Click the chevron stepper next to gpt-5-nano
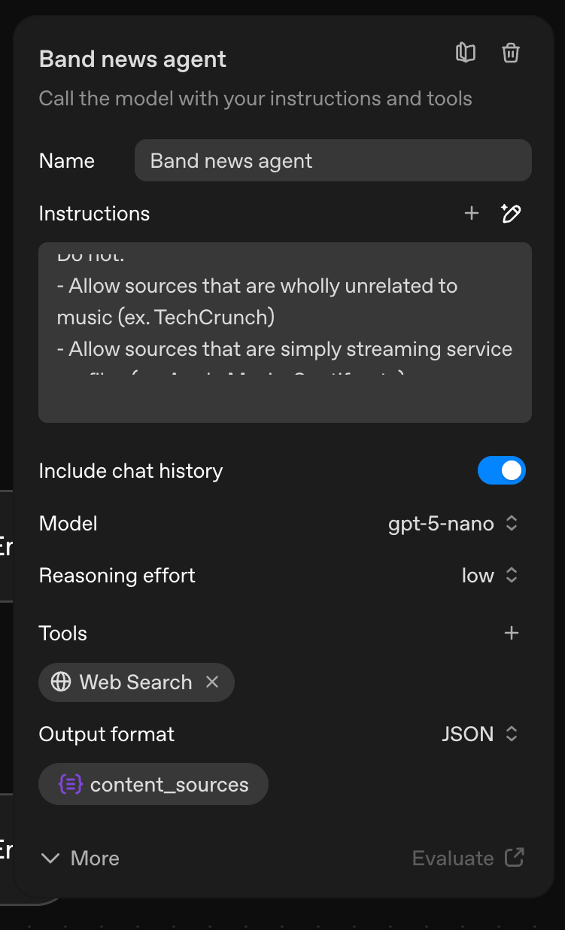 point(510,523)
